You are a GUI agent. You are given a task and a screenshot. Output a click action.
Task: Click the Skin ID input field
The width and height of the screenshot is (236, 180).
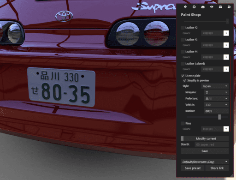point(212,144)
